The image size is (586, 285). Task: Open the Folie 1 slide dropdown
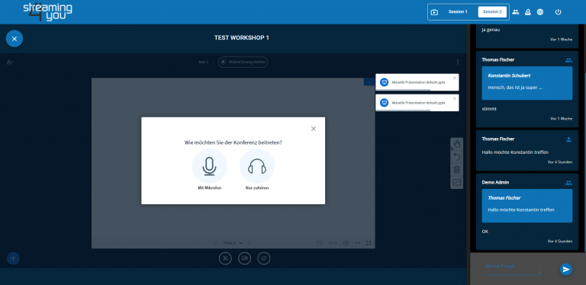point(233,243)
